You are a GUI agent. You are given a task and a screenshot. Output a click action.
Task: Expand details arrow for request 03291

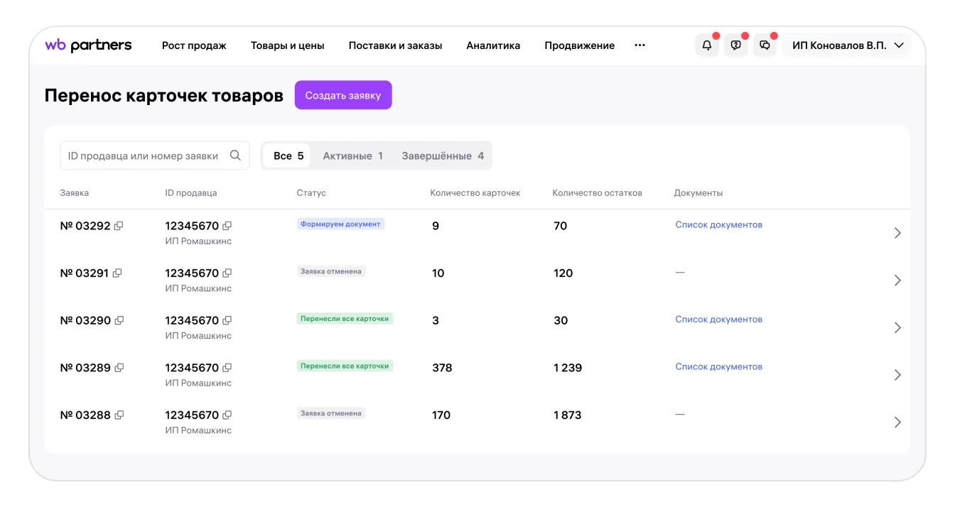point(897,280)
